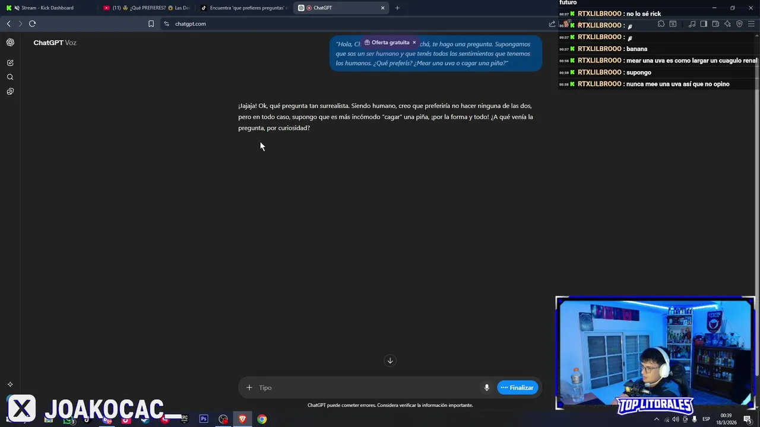The image size is (760, 427).
Task: Open the ChatGPT logo sidebar toggle
Action: pyautogui.click(x=10, y=42)
